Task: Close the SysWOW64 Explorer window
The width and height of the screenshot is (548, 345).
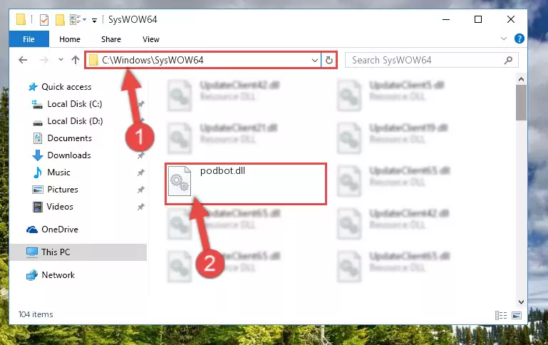Action: (511, 19)
